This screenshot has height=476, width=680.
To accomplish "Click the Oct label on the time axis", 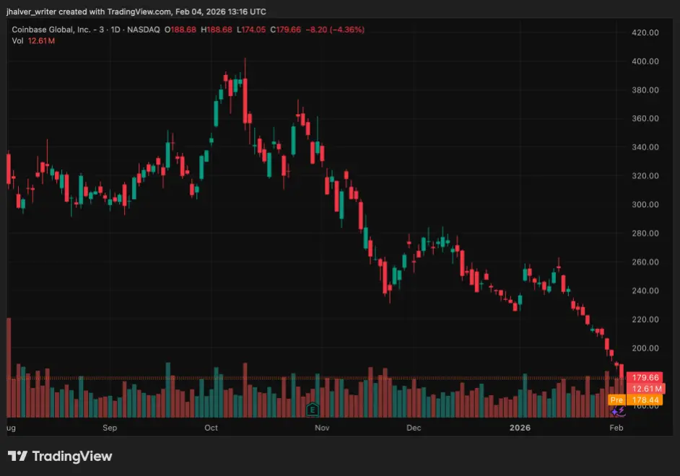I will [211, 428].
